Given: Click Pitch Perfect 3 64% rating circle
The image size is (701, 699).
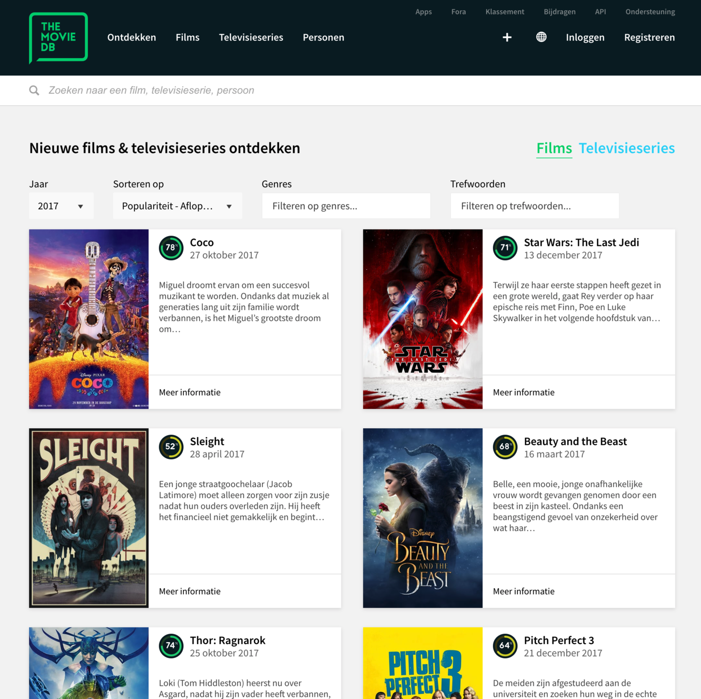Looking at the screenshot, I should (x=505, y=646).
